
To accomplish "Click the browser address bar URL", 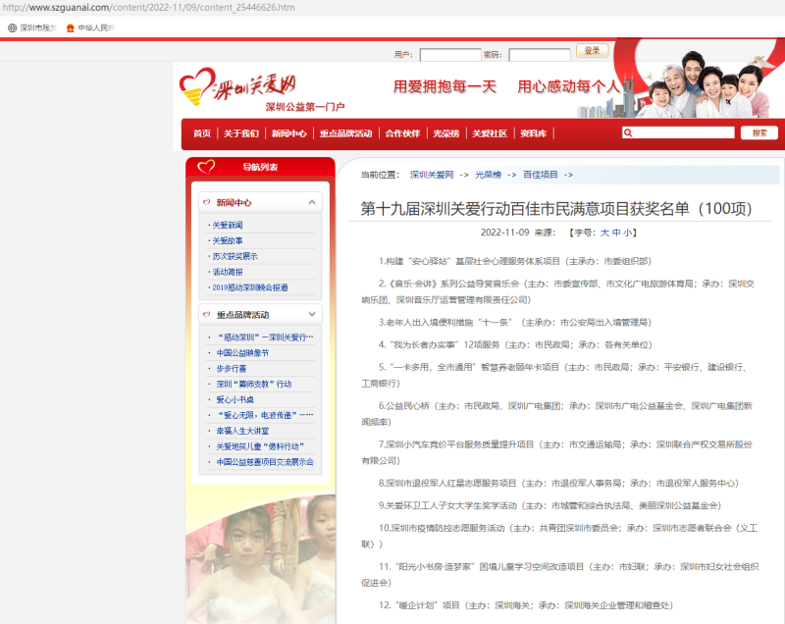I will click(x=149, y=8).
